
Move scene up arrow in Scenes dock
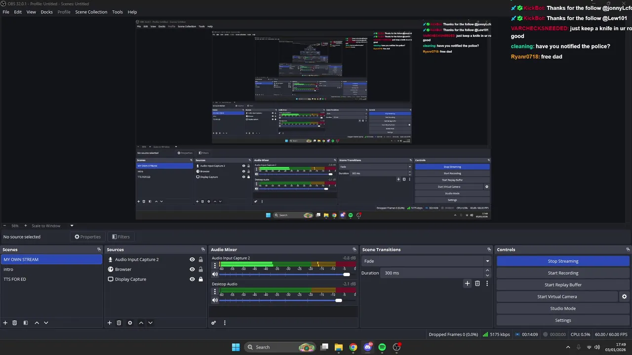click(37, 323)
